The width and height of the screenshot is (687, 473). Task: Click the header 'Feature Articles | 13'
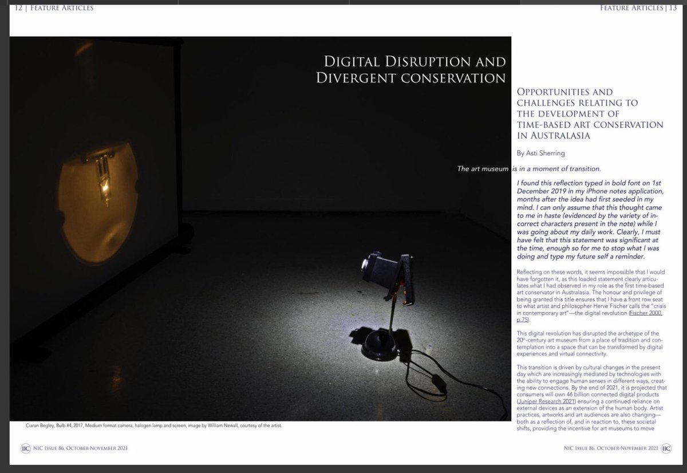(x=637, y=8)
